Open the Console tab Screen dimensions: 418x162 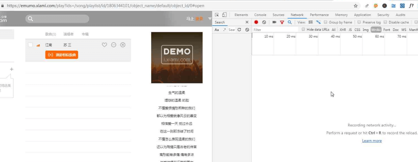click(260, 15)
